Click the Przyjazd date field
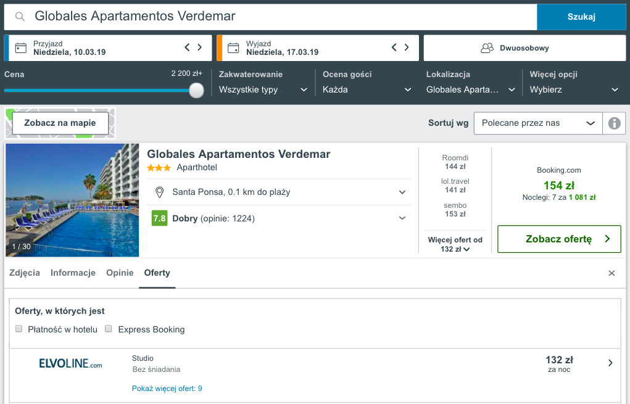The image size is (630, 404). (108, 48)
